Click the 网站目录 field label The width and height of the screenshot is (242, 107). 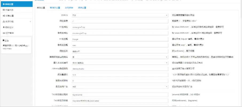click(64, 21)
